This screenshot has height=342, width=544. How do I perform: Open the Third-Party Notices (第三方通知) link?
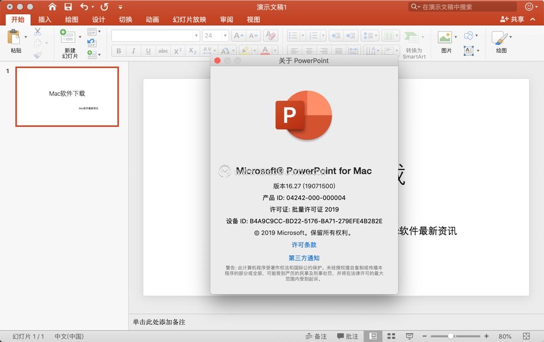(304, 258)
